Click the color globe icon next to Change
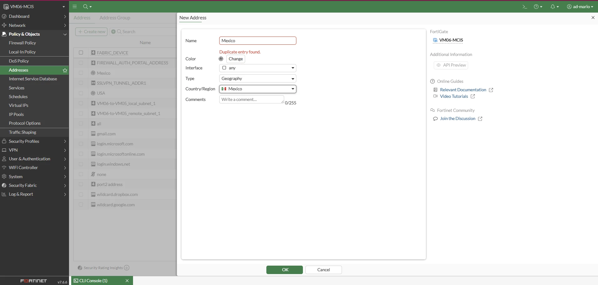This screenshot has height=285, width=598. pyautogui.click(x=221, y=59)
